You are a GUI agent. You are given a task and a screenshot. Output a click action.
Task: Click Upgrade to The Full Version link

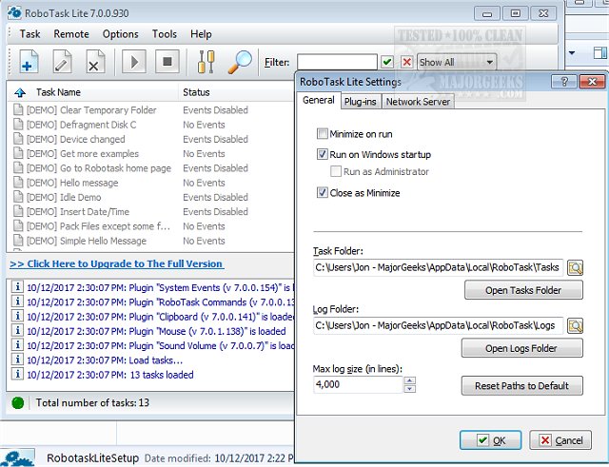[116, 264]
